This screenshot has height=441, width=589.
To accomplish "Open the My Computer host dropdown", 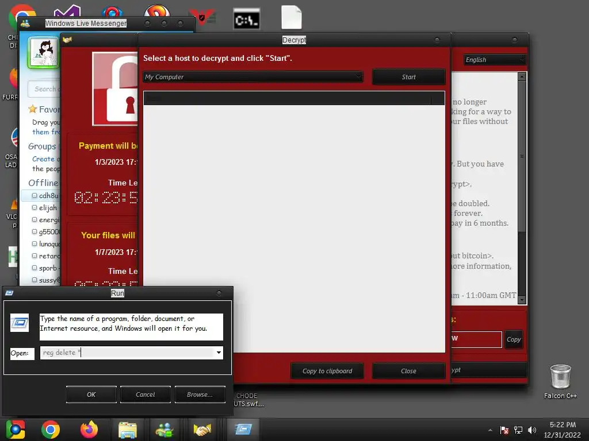I will [x=253, y=77].
